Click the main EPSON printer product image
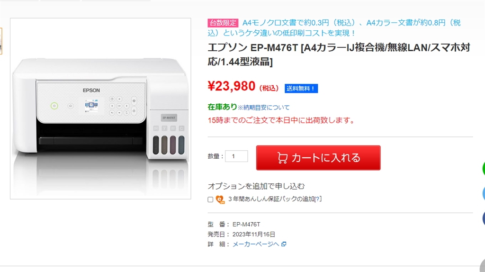Image resolution: width=485 pixels, height=272 pixels. coord(100,109)
